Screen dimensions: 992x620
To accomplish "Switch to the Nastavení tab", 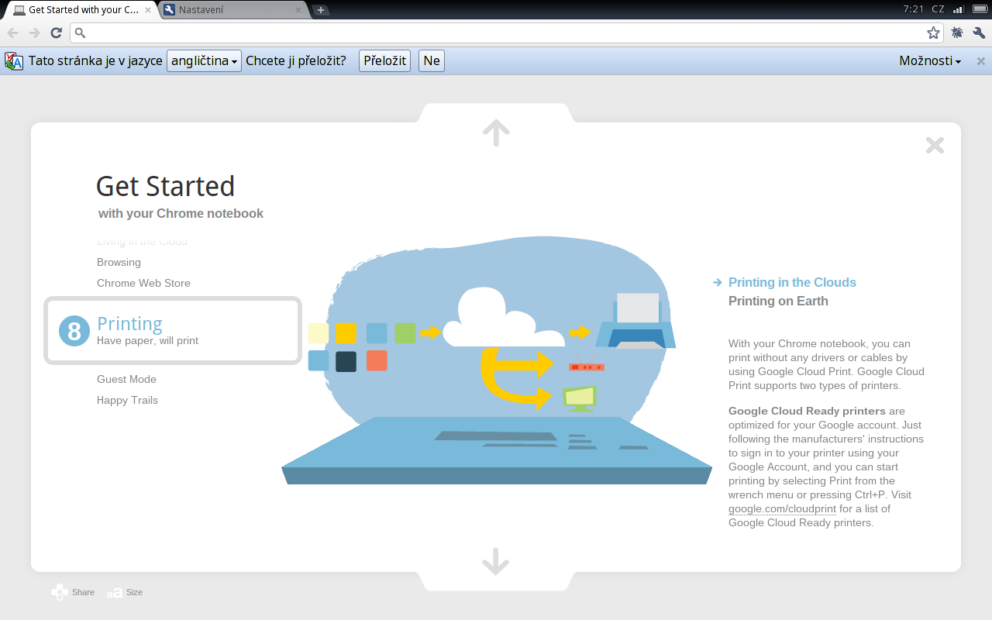I will 232,10.
